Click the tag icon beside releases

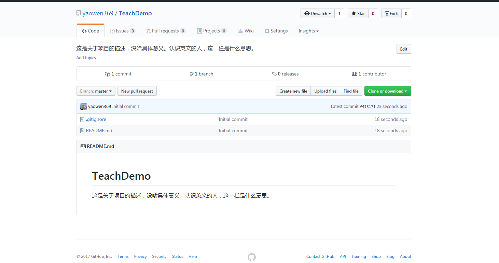point(274,74)
